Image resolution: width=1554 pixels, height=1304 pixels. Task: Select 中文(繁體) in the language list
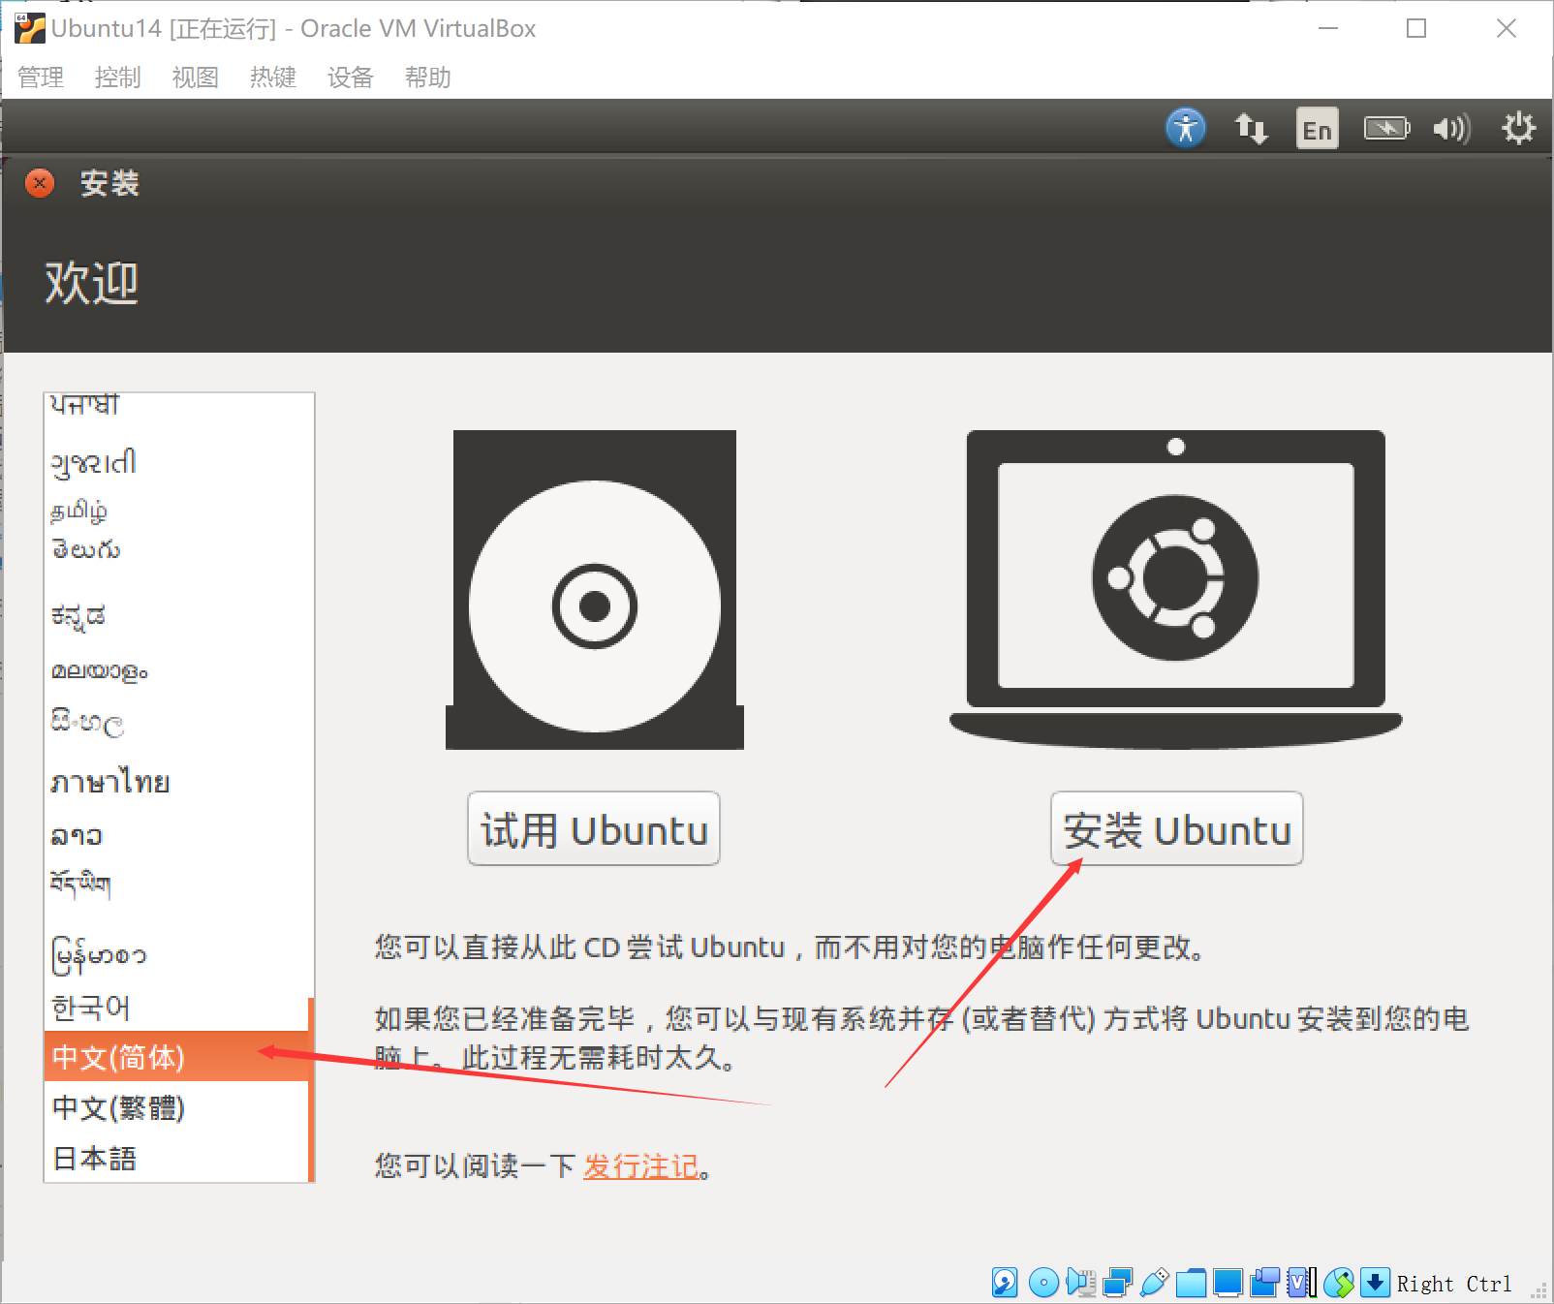pyautogui.click(x=176, y=1107)
